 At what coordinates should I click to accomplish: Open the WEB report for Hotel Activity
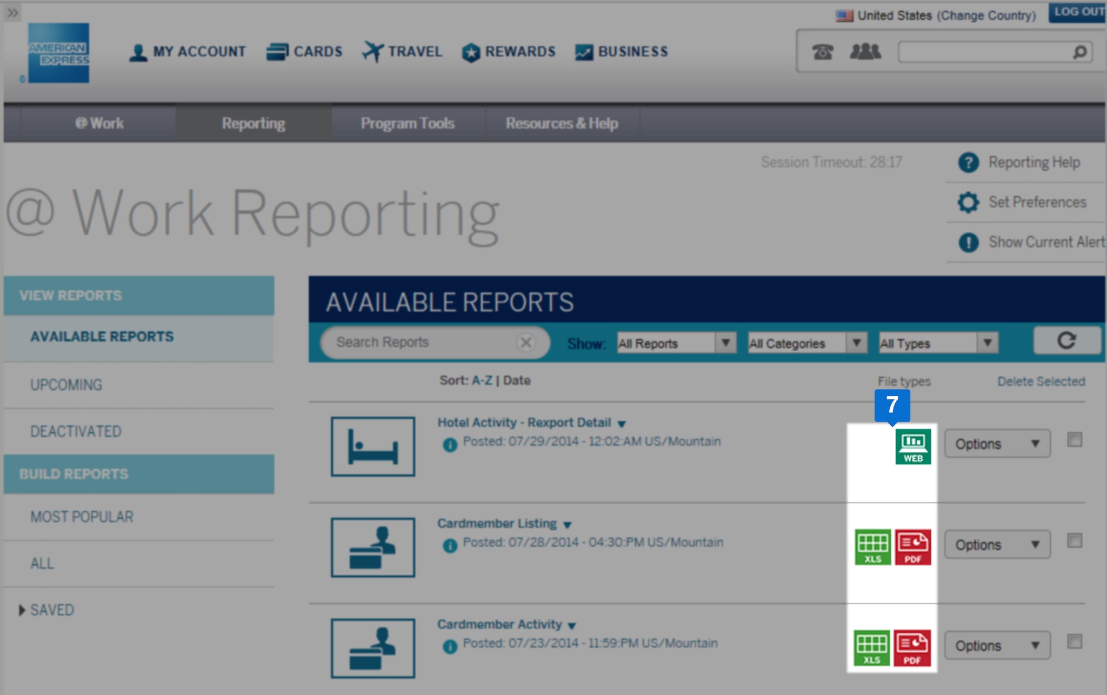(913, 446)
